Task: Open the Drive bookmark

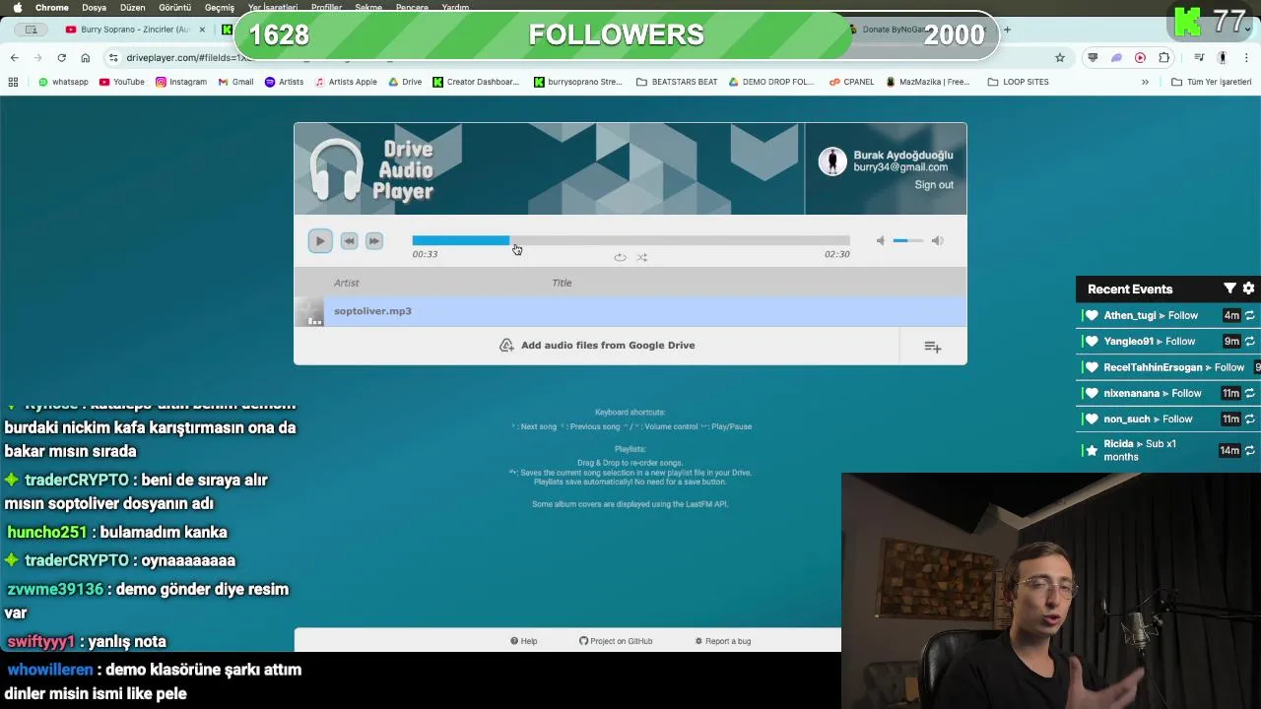Action: 405,82
